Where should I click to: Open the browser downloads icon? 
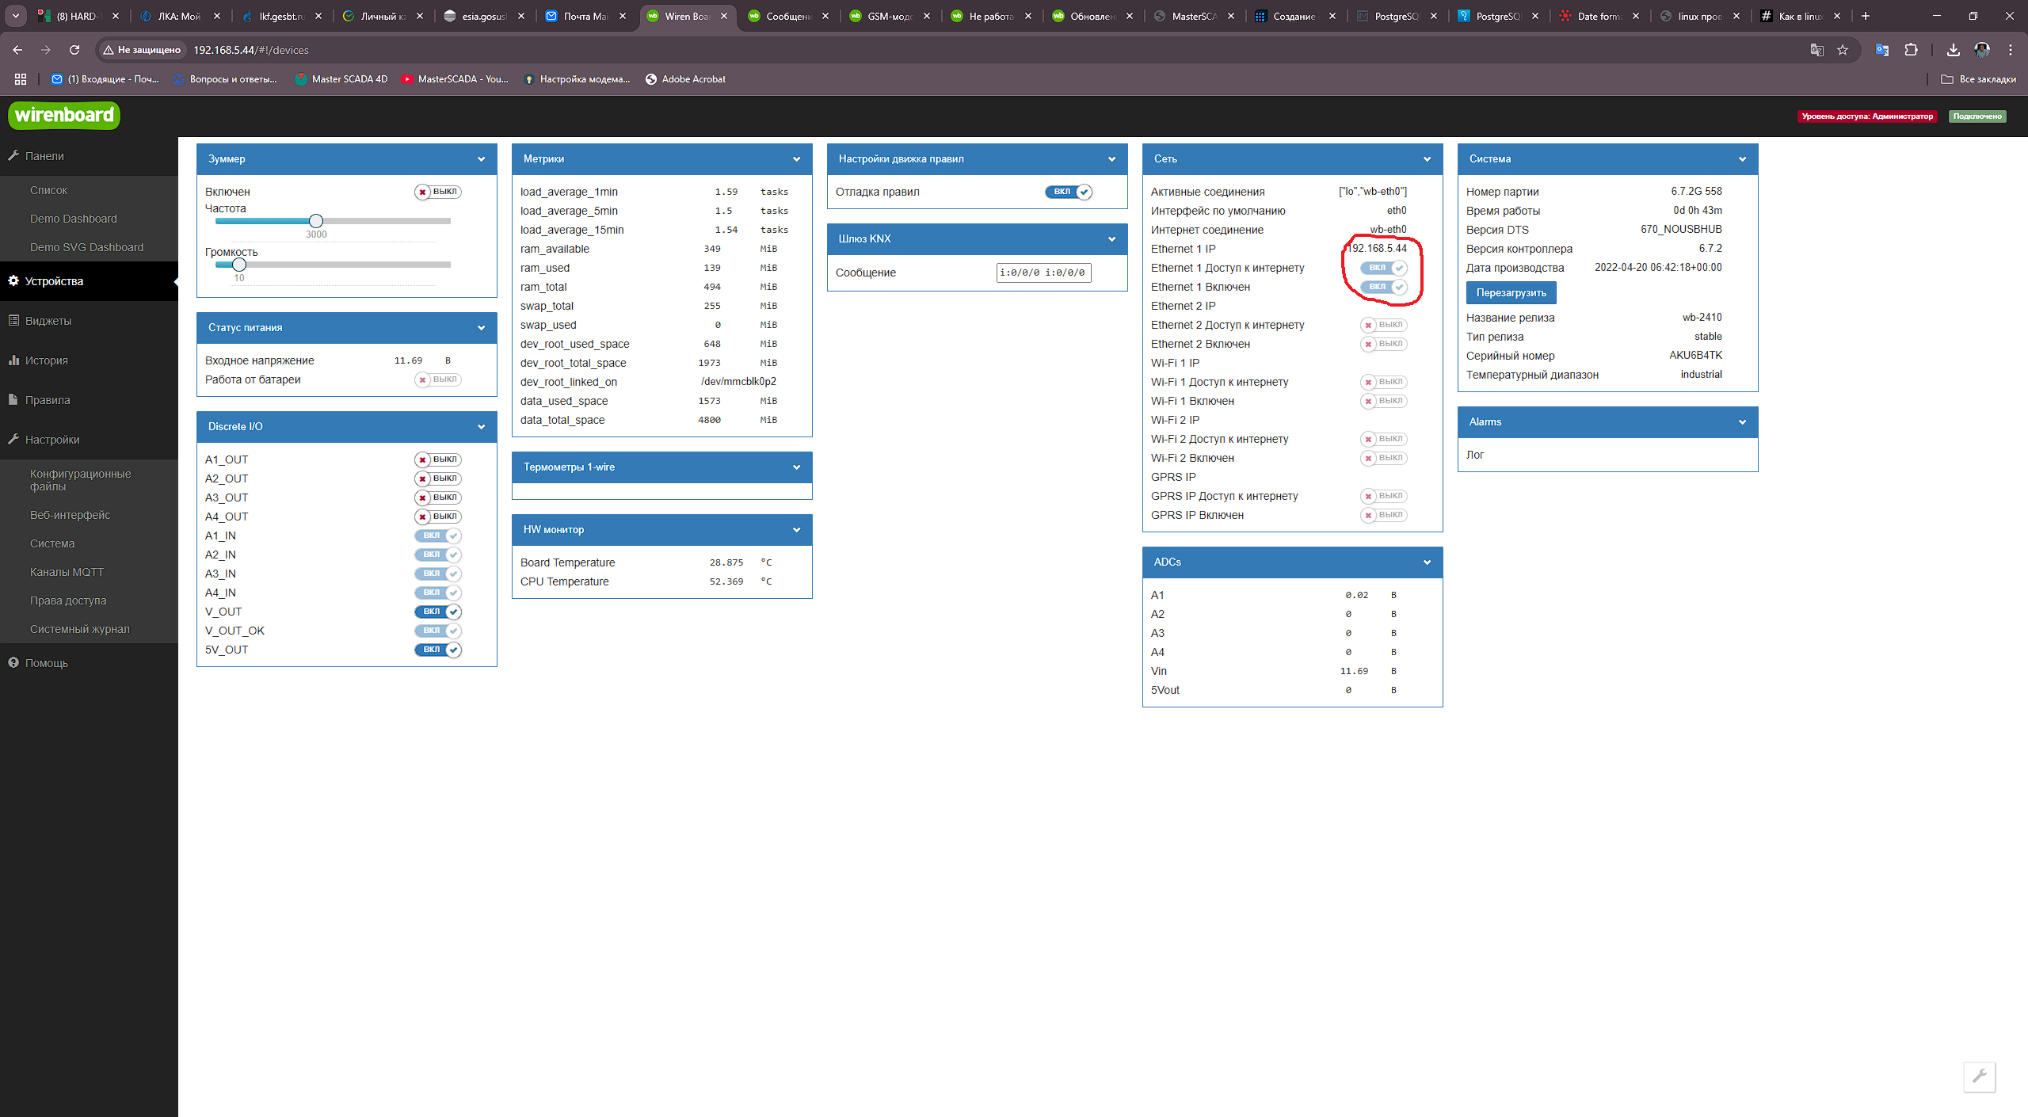[1953, 50]
